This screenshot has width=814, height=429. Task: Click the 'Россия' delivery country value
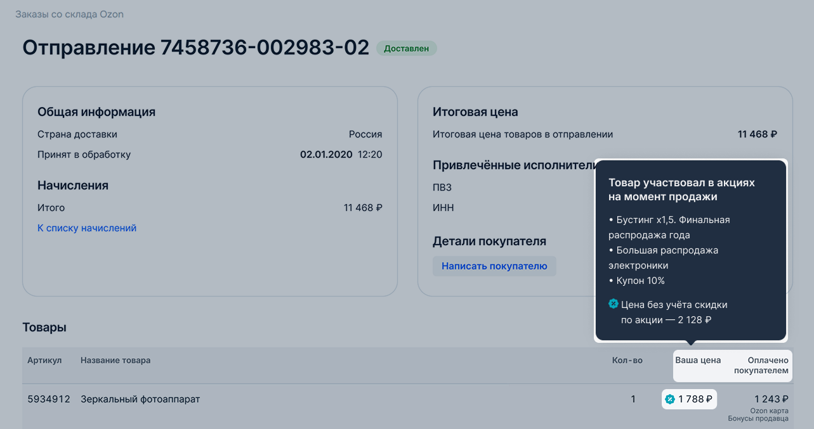pyautogui.click(x=365, y=134)
